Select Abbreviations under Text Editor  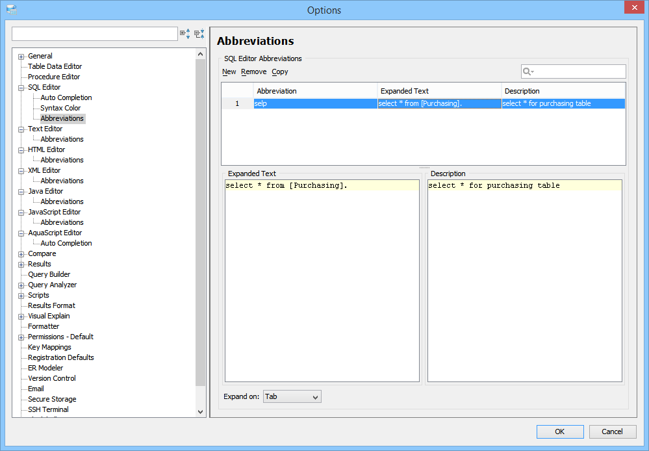62,139
